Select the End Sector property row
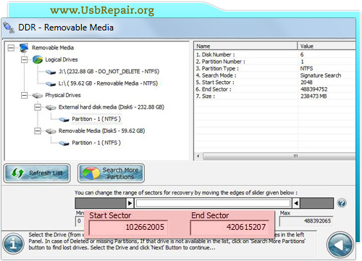Image resolution: width=362 pixels, height=261 pixels. tap(275, 89)
